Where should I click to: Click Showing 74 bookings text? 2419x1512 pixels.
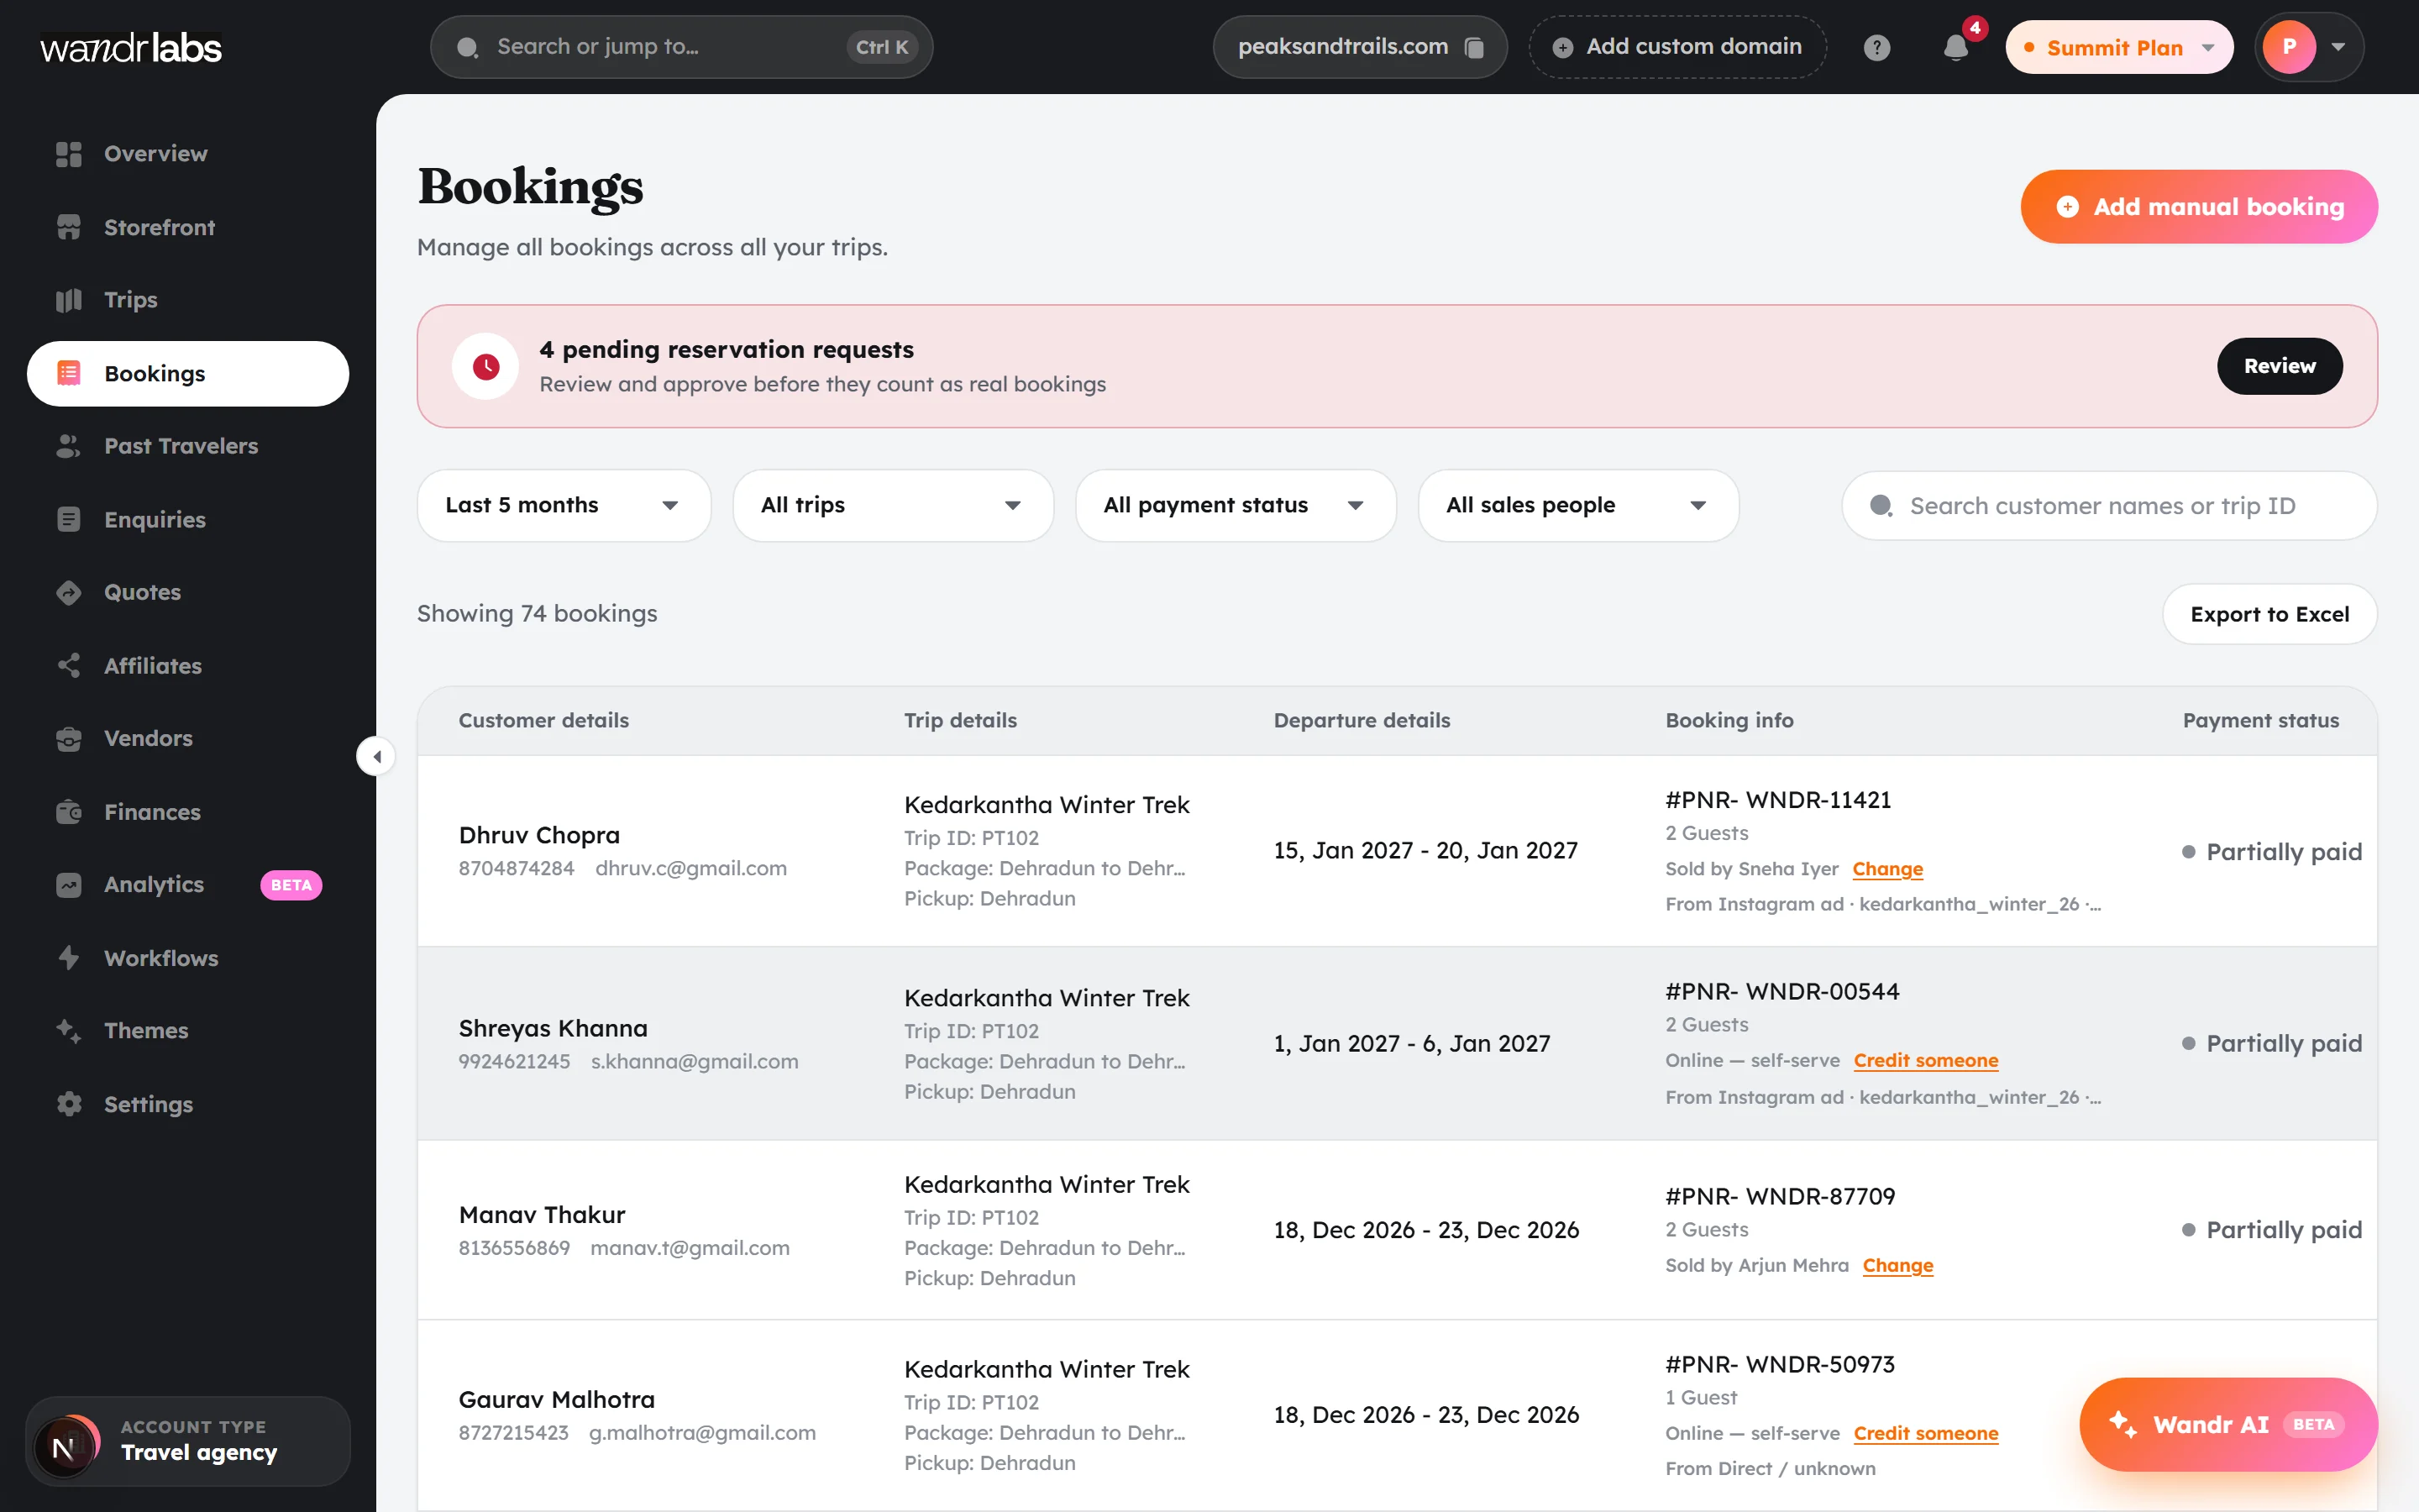537,613
